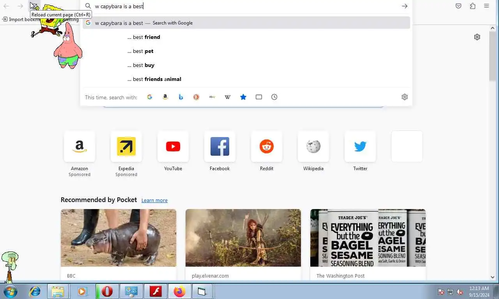Search open tabs using the tab icon
The width and height of the screenshot is (499, 299).
[259, 97]
